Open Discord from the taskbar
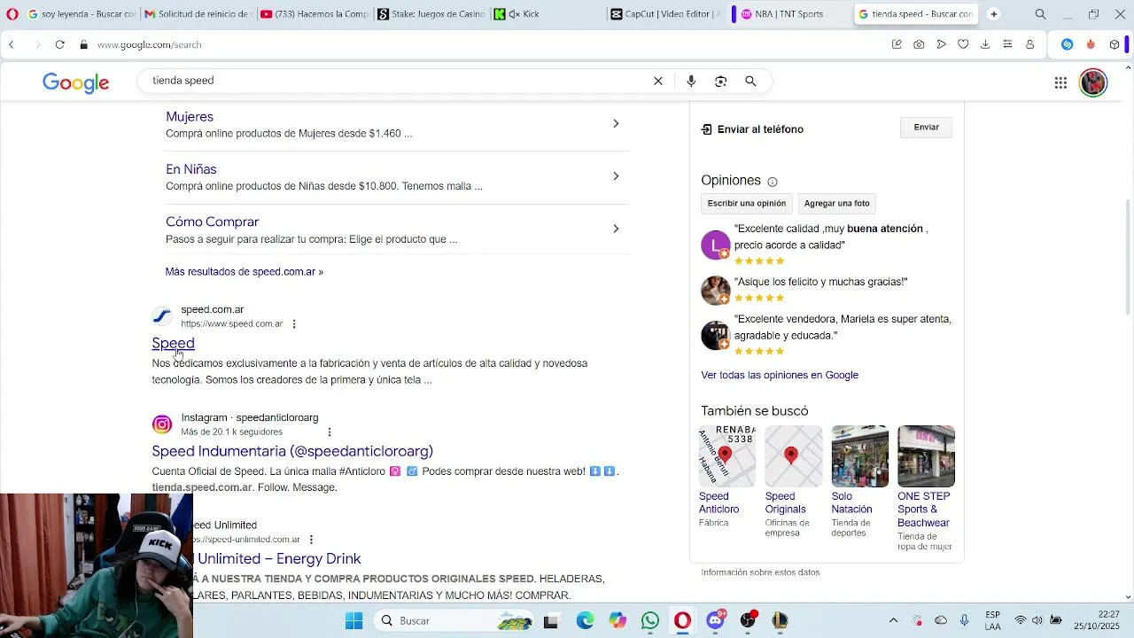 pos(716,620)
